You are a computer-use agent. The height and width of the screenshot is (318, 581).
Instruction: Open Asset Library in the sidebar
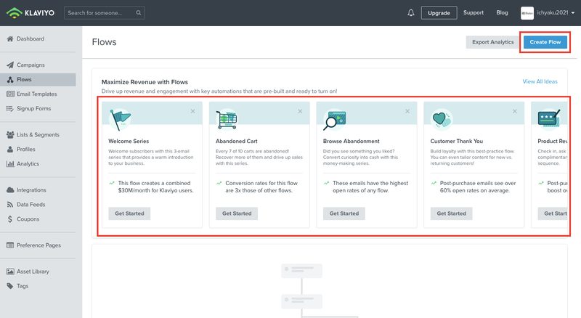pos(33,272)
